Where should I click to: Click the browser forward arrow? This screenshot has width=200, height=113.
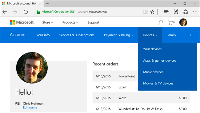pyautogui.click(x=15, y=12)
